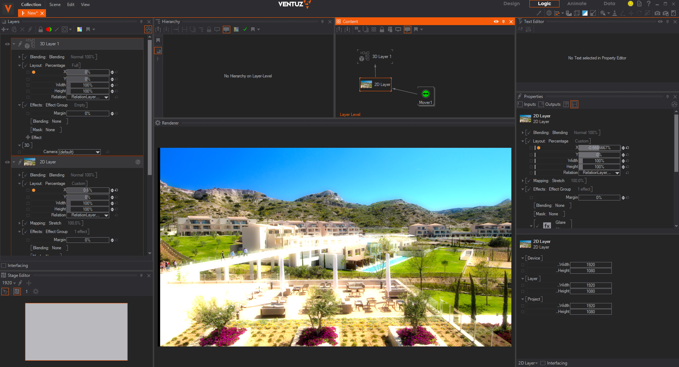
Task: Click the globe icon in top toolbar
Action: 549,13
